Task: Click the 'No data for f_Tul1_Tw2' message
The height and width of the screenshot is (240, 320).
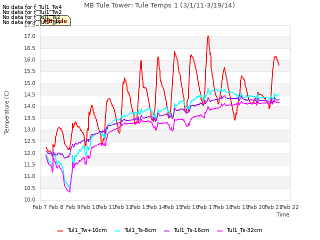Action: tap(32, 12)
